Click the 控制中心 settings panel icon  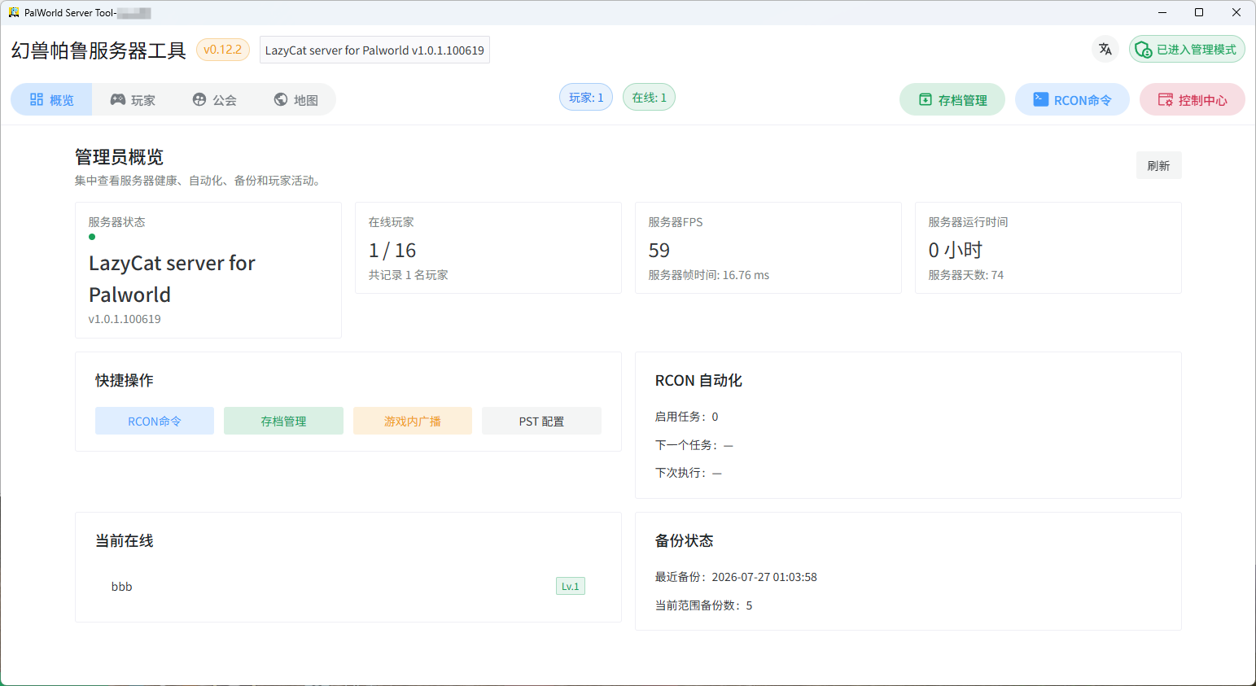tap(1165, 99)
